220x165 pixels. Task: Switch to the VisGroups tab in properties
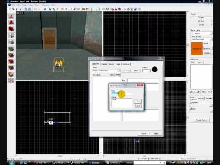[126, 64]
